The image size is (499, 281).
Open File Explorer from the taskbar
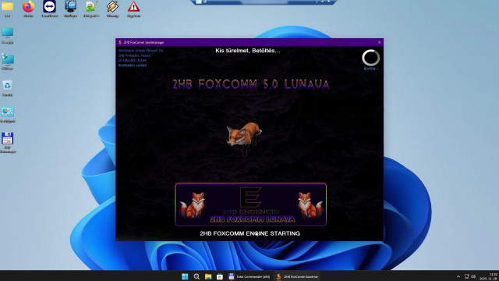click(208, 276)
